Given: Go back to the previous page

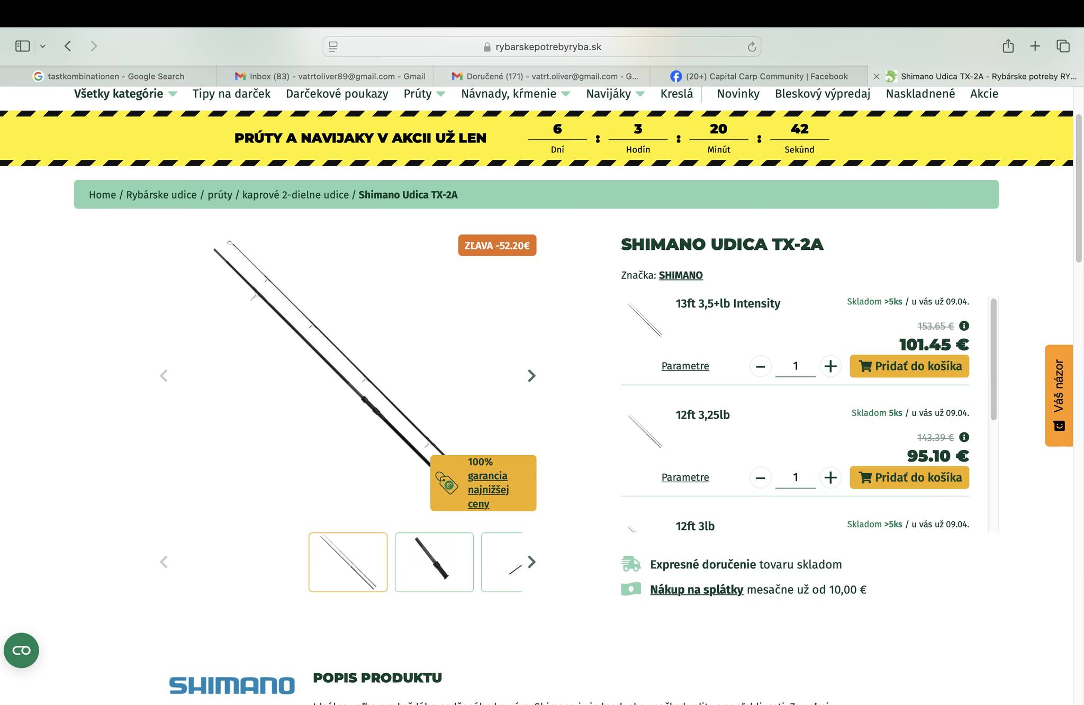Looking at the screenshot, I should point(68,46).
